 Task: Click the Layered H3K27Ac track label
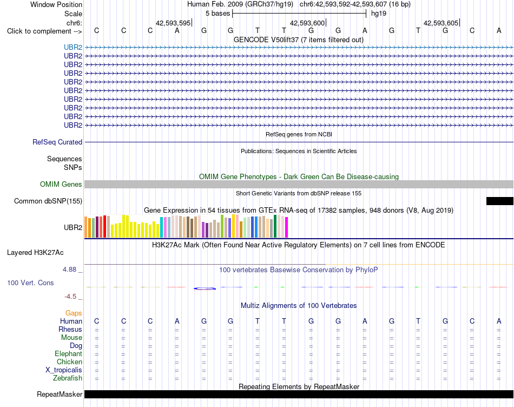click(35, 253)
